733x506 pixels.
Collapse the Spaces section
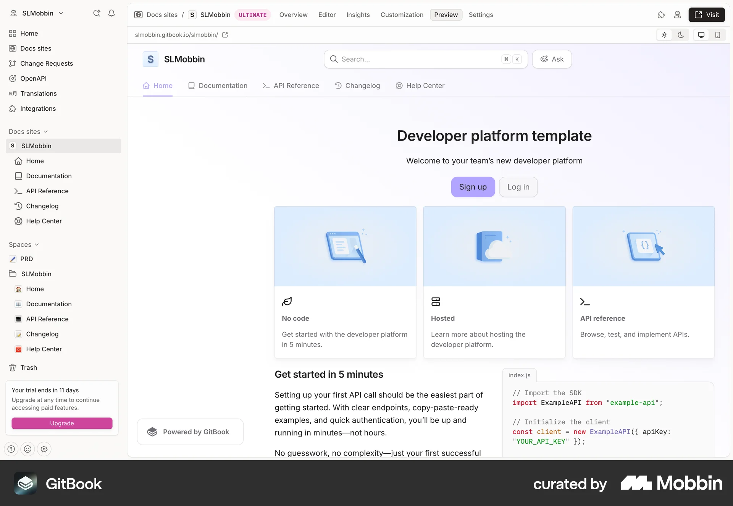coord(24,244)
